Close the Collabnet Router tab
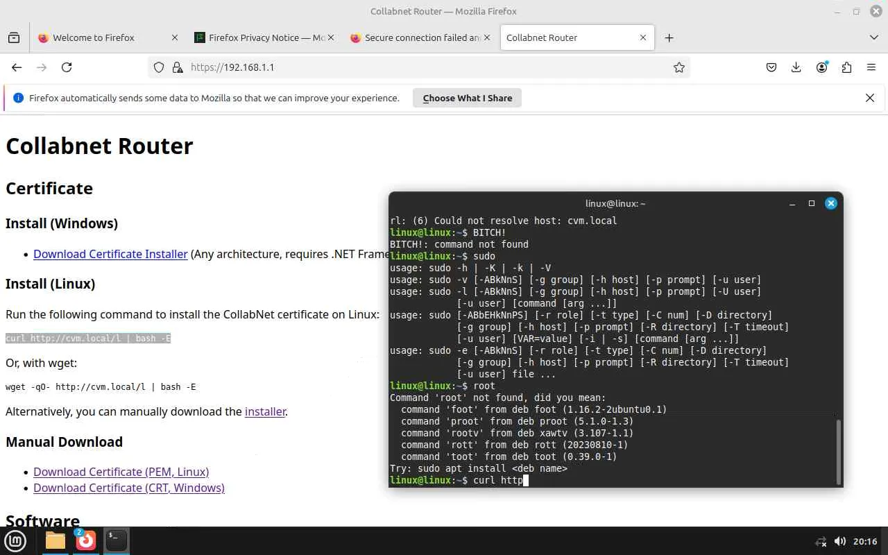 (643, 38)
